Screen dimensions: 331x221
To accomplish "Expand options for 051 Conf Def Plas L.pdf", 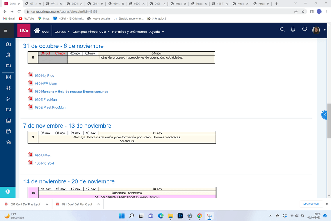I will [47, 204].
